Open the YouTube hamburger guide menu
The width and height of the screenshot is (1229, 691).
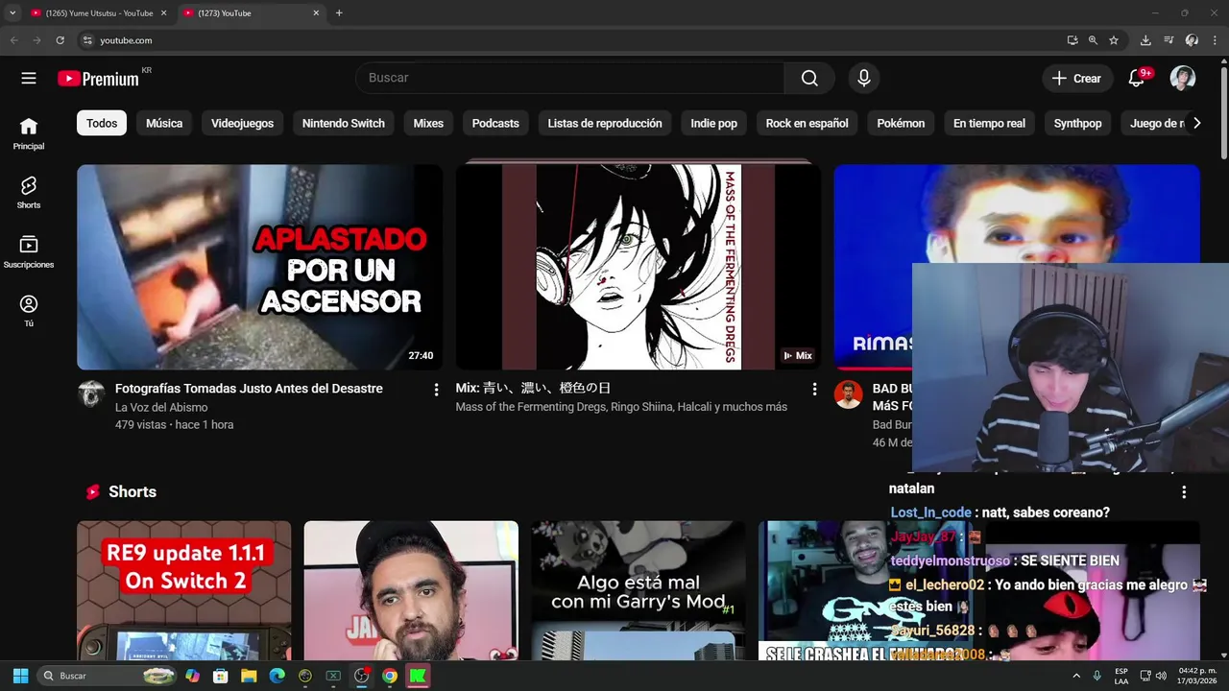point(29,79)
